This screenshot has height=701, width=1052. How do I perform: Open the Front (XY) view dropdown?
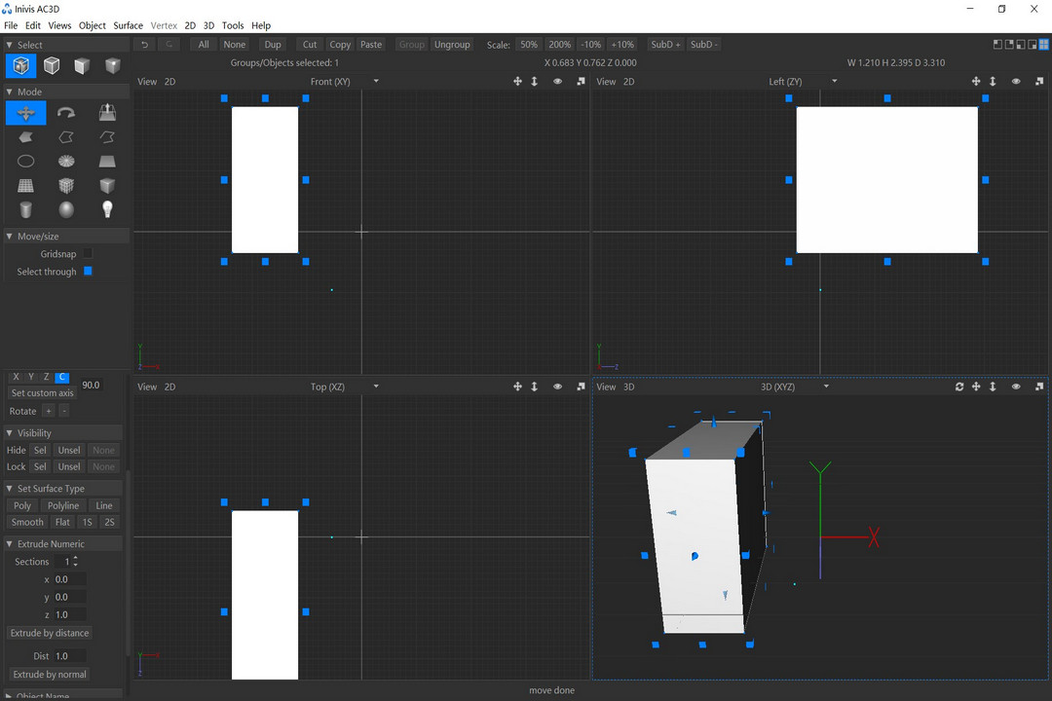pyautogui.click(x=376, y=82)
